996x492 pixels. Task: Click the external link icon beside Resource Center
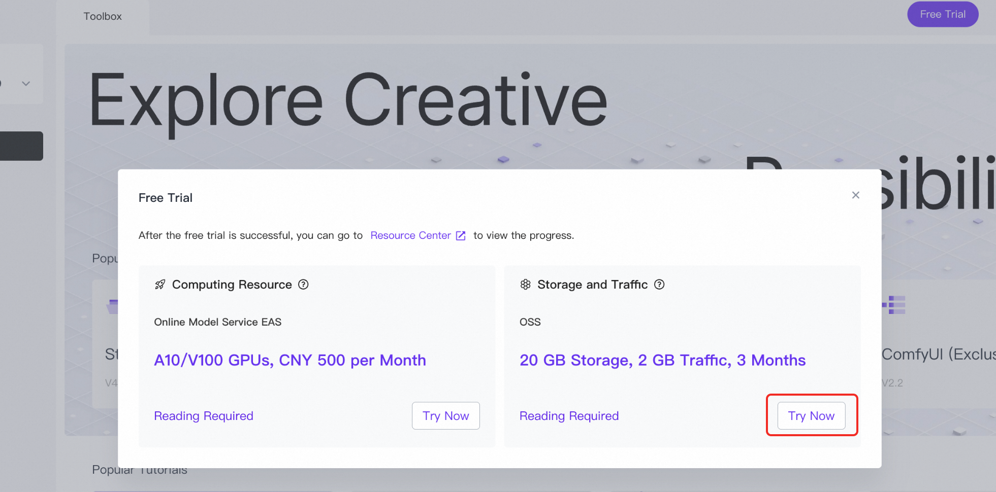coord(461,236)
